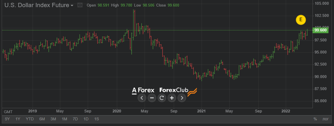Click the High value 99.780
Screen dimensions: 334x126
point(126,5)
